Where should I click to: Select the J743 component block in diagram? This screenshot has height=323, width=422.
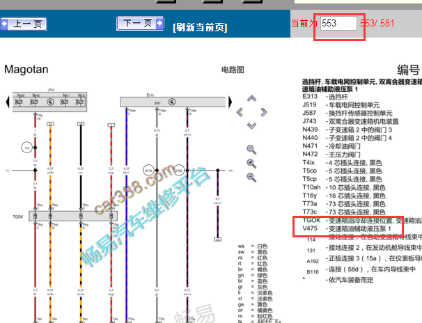pyautogui.click(x=49, y=102)
